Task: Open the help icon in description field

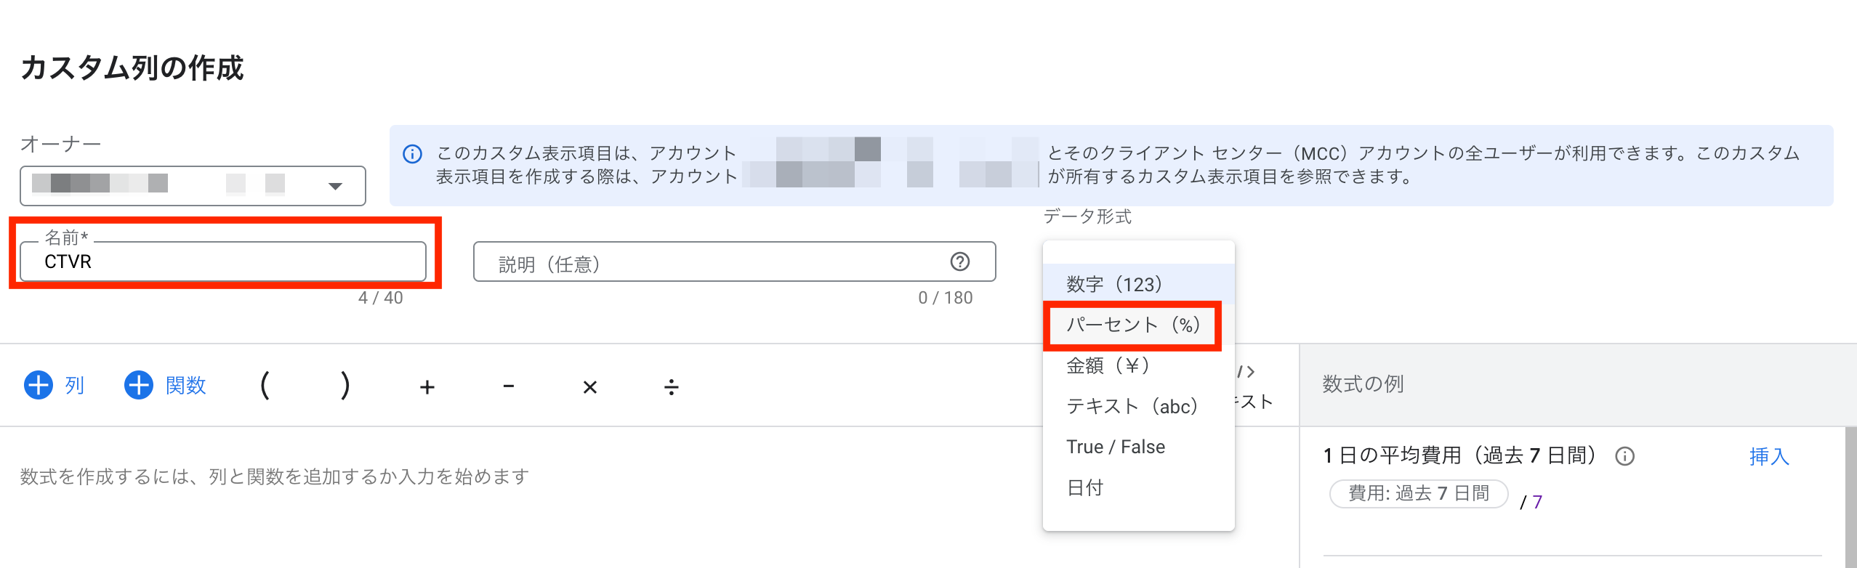Action: [x=960, y=261]
